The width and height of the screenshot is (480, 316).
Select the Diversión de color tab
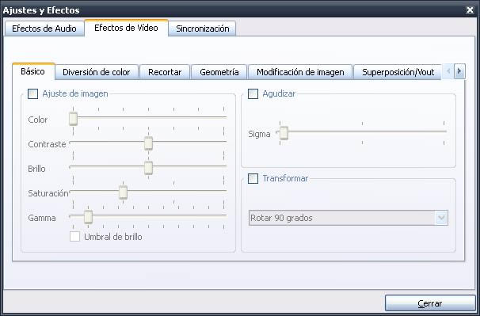[x=97, y=72]
